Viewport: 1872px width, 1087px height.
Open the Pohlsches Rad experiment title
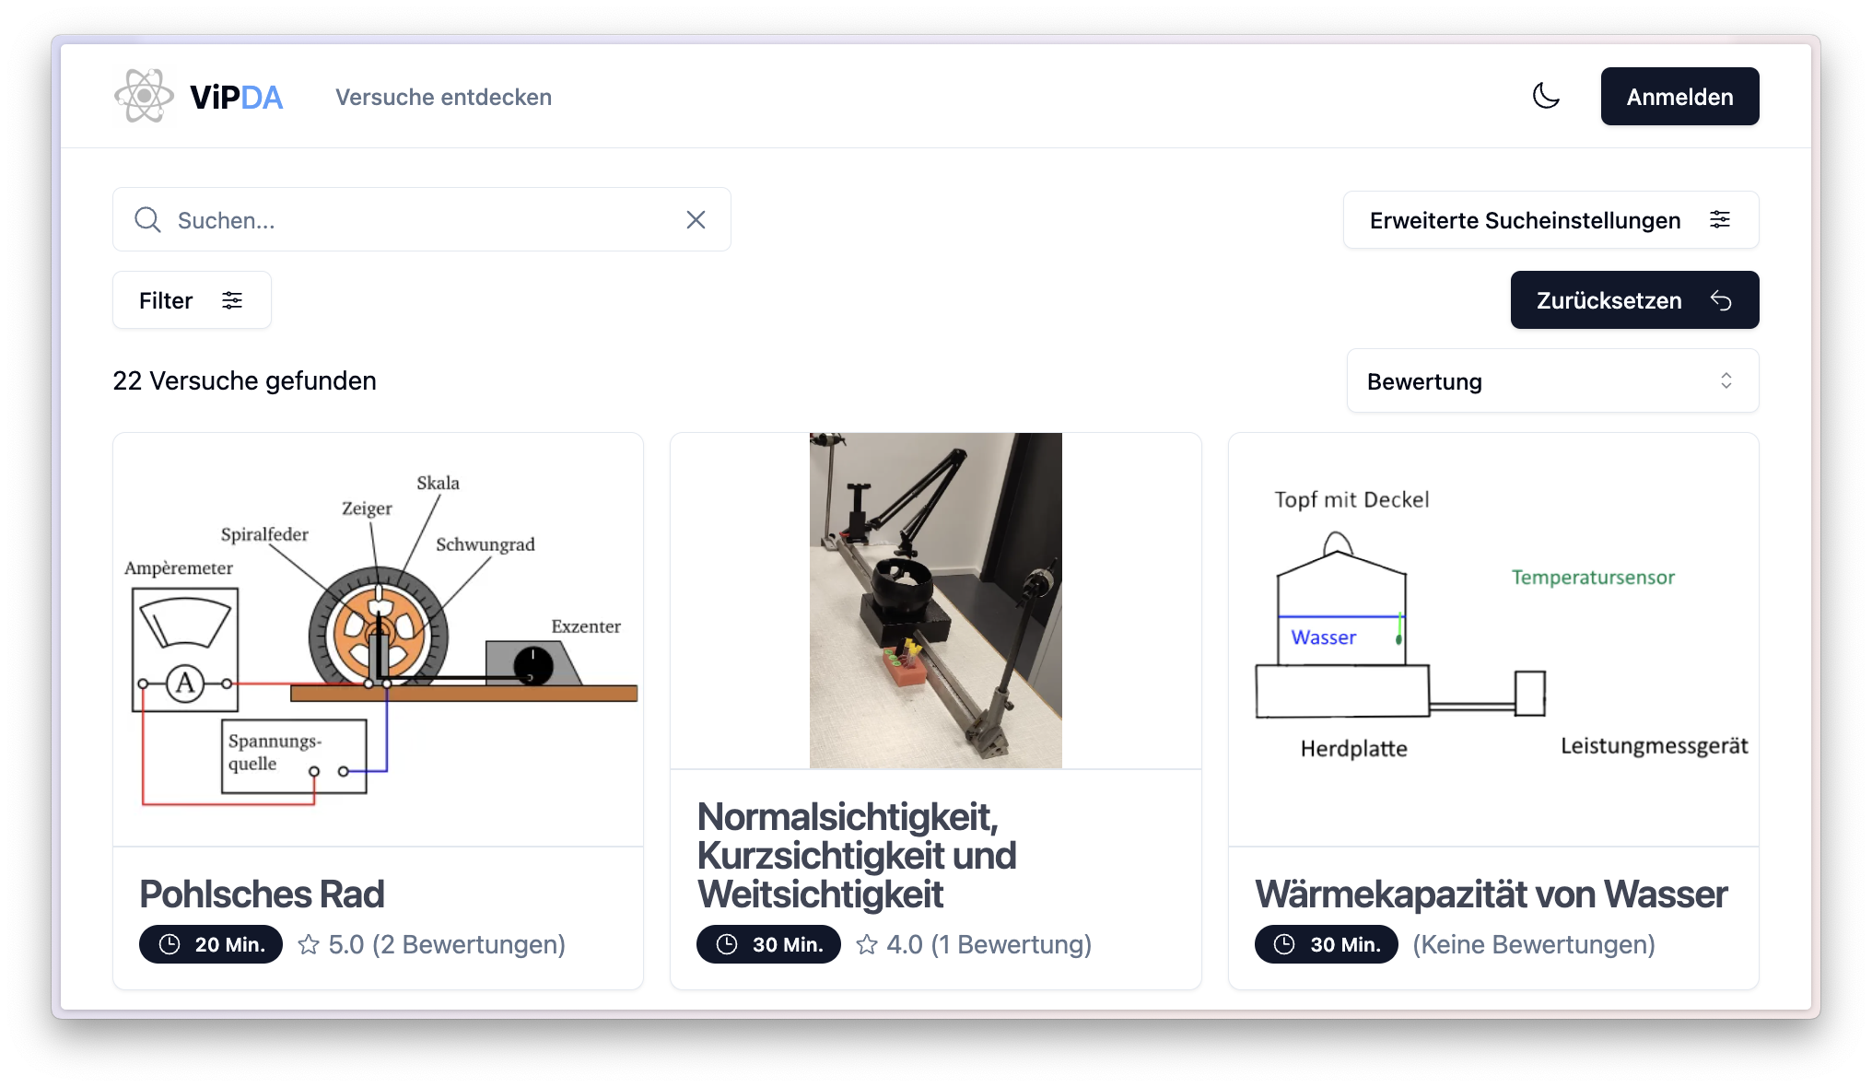[262, 894]
